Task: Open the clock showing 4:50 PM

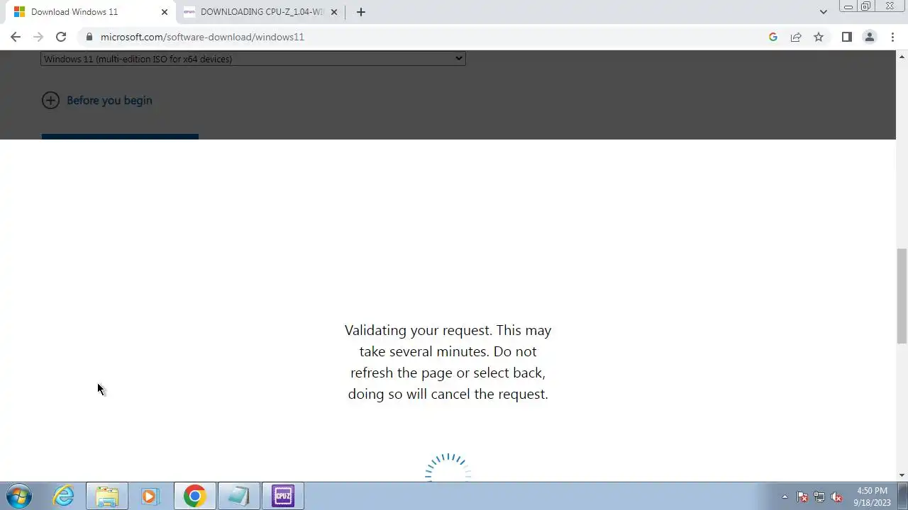Action: [872, 497]
